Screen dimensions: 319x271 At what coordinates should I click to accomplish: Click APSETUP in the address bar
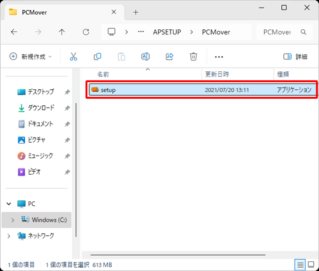167,32
